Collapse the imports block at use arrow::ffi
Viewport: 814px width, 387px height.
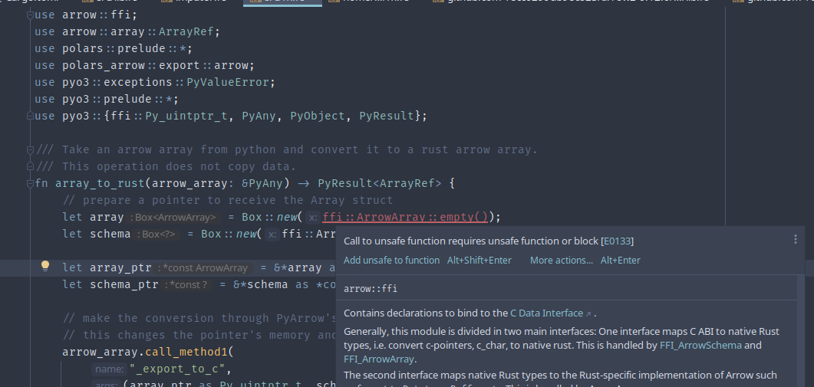click(30, 15)
